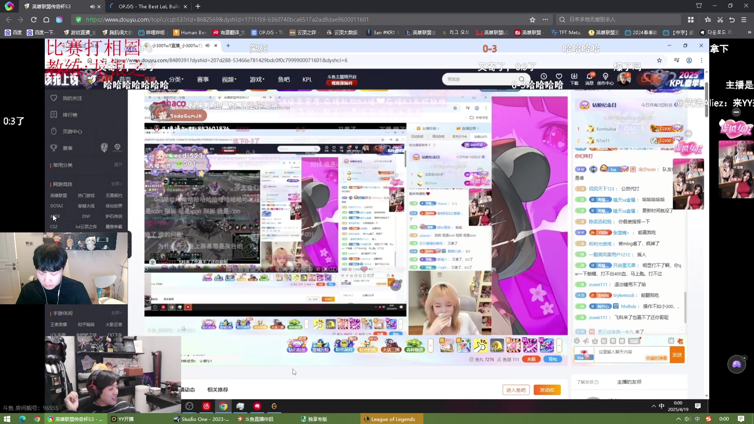Click the 发送 chat send button

coord(677,355)
